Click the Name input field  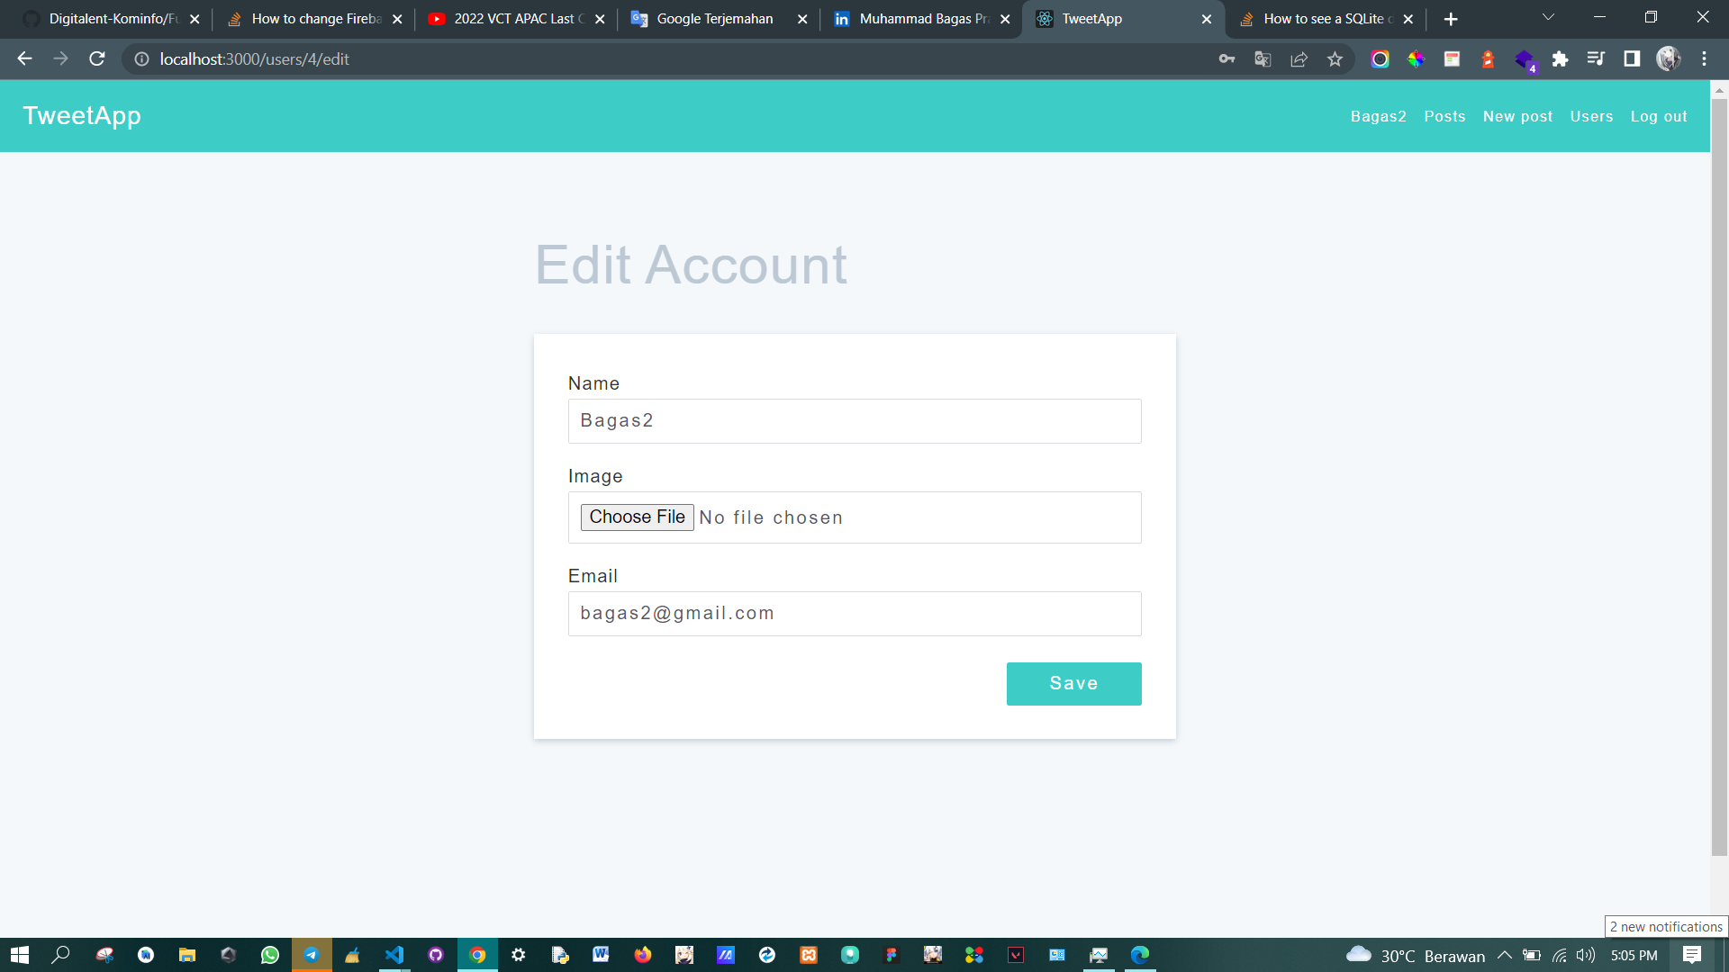pos(854,421)
